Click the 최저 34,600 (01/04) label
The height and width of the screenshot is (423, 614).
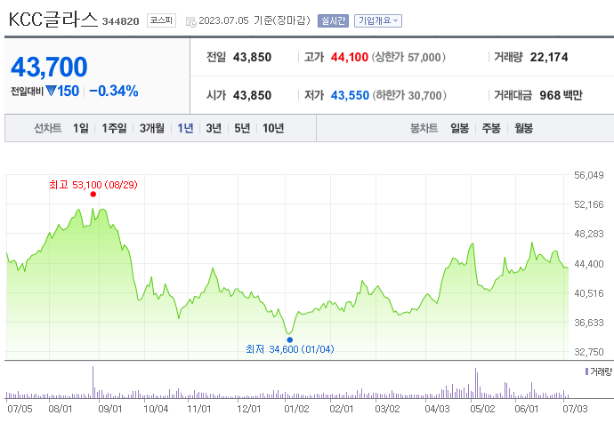(x=290, y=349)
